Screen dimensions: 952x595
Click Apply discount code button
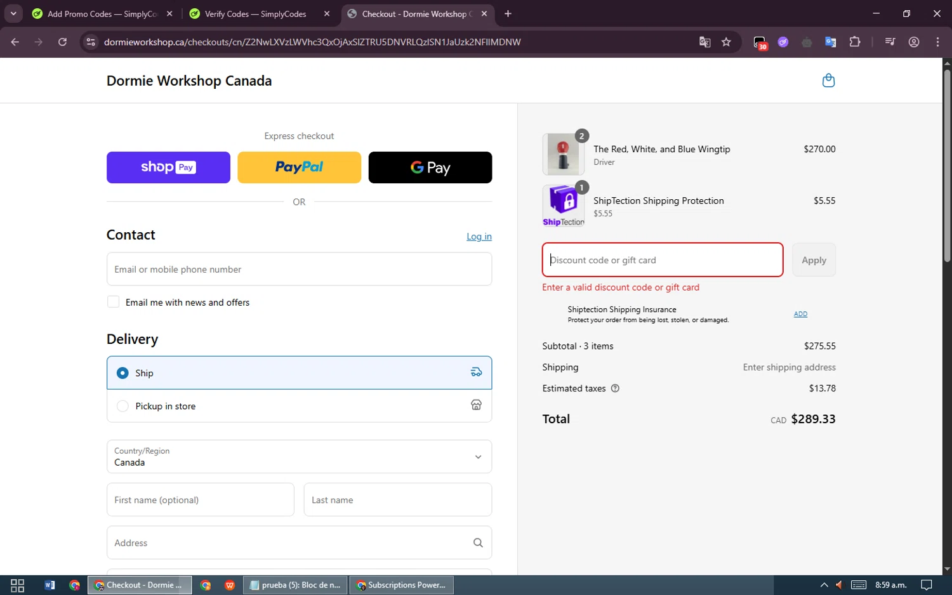pos(814,260)
